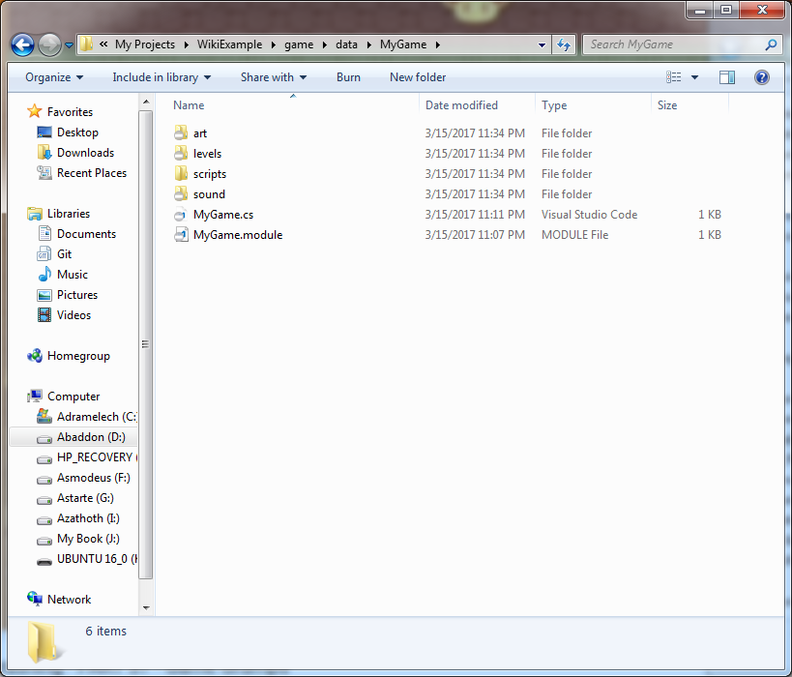This screenshot has height=677, width=792.
Task: Select the Git library icon
Action: click(x=44, y=254)
